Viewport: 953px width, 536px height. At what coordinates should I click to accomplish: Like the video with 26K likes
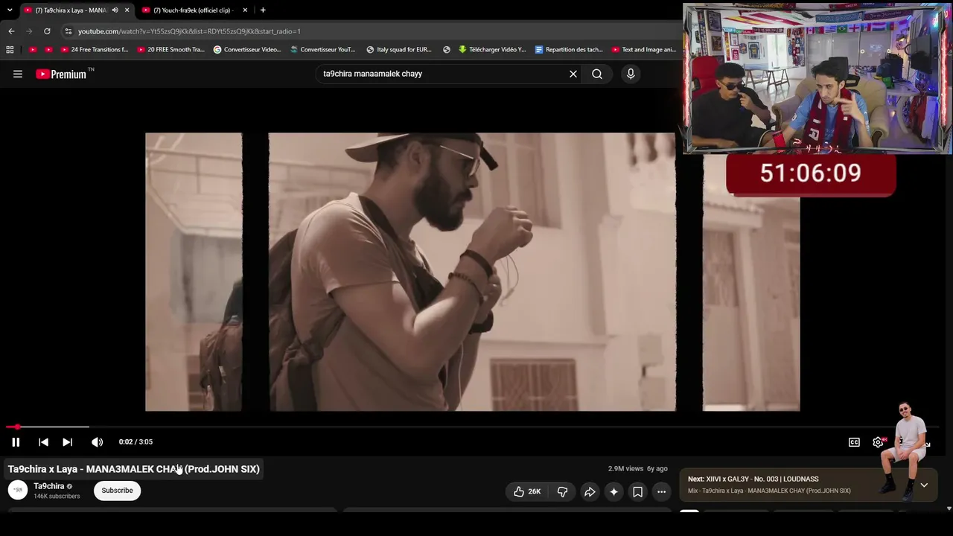pyautogui.click(x=527, y=491)
